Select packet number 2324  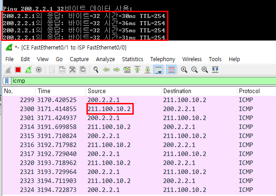tap(139, 190)
